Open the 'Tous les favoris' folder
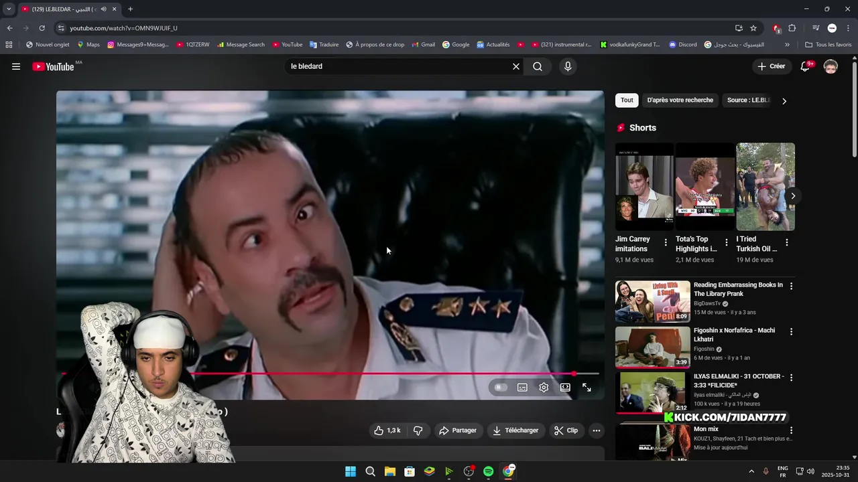Screen dimensions: 858x482 tap(828, 45)
